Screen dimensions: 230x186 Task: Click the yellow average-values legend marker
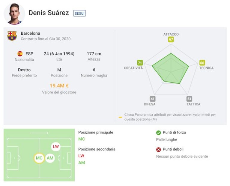click(x=120, y=117)
